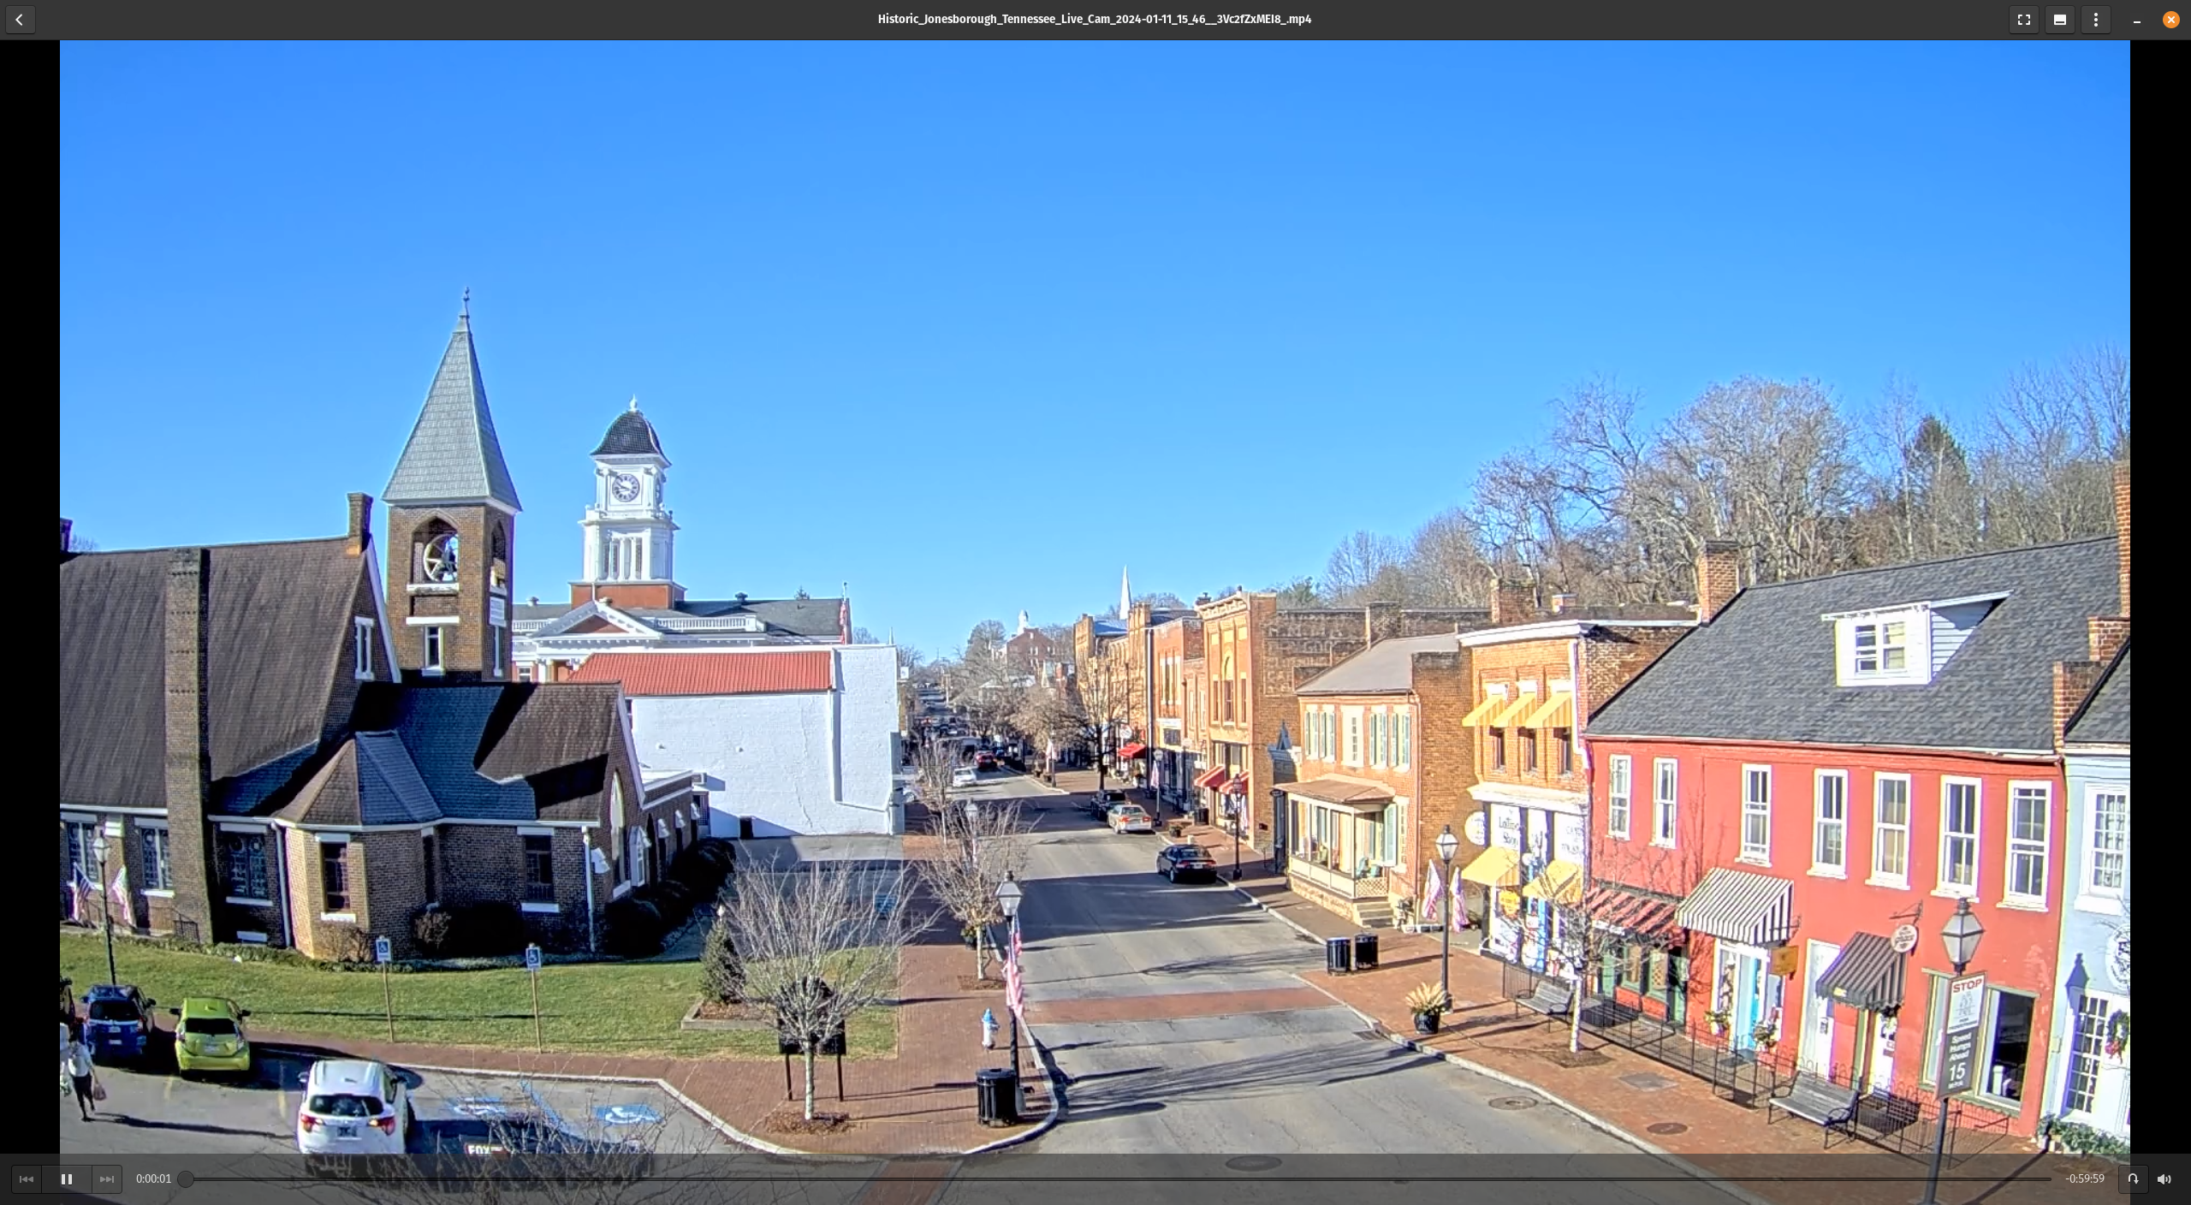Click the elapsed time label 0:00:01
The height and width of the screenshot is (1205, 2191).
pyautogui.click(x=154, y=1178)
